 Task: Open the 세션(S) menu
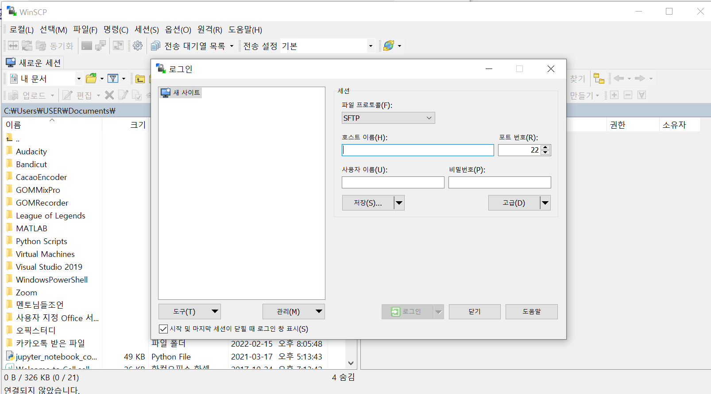click(147, 30)
